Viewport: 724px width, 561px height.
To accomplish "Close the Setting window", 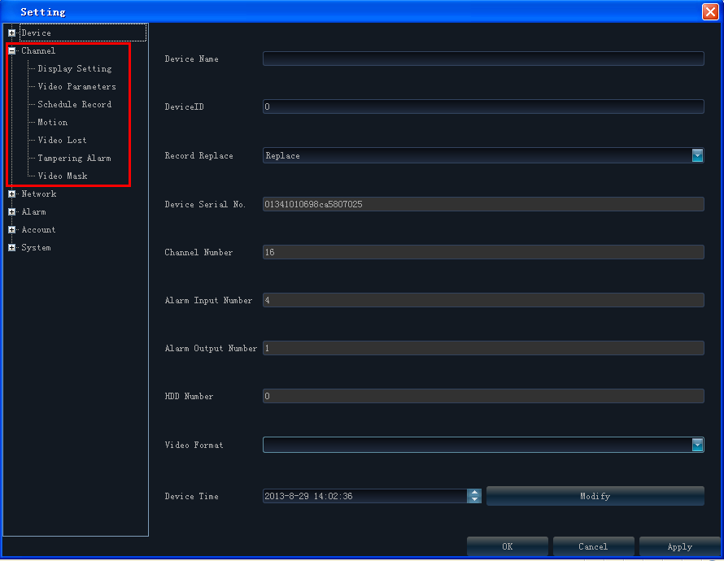I will [x=709, y=11].
